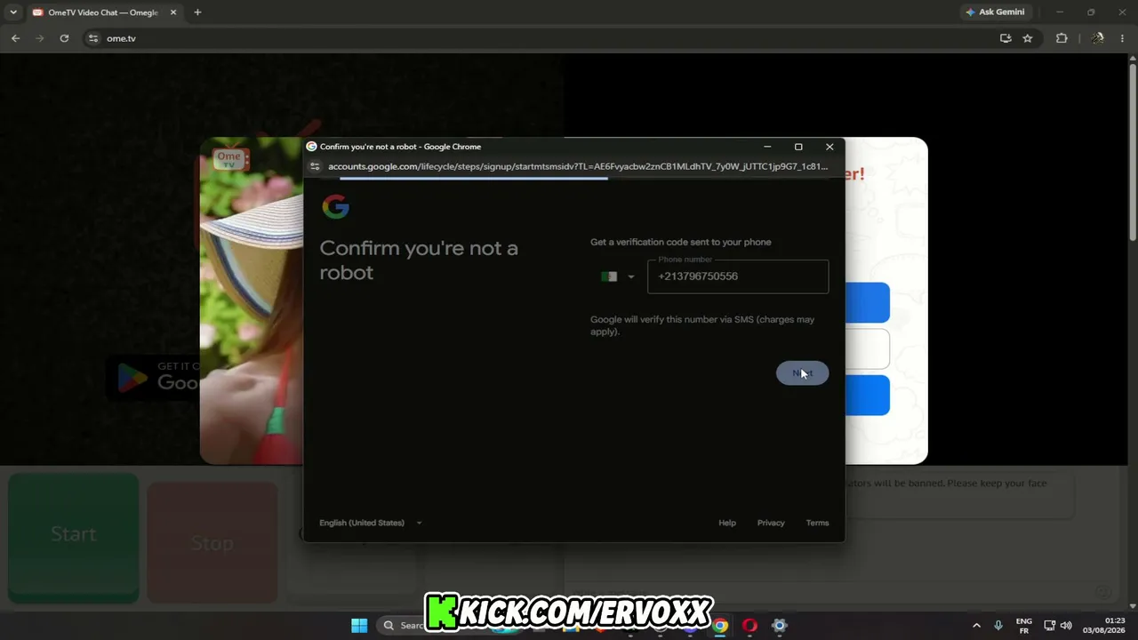Image resolution: width=1138 pixels, height=640 pixels.
Task: Open the country flag code dropdown
Action: [x=617, y=276]
